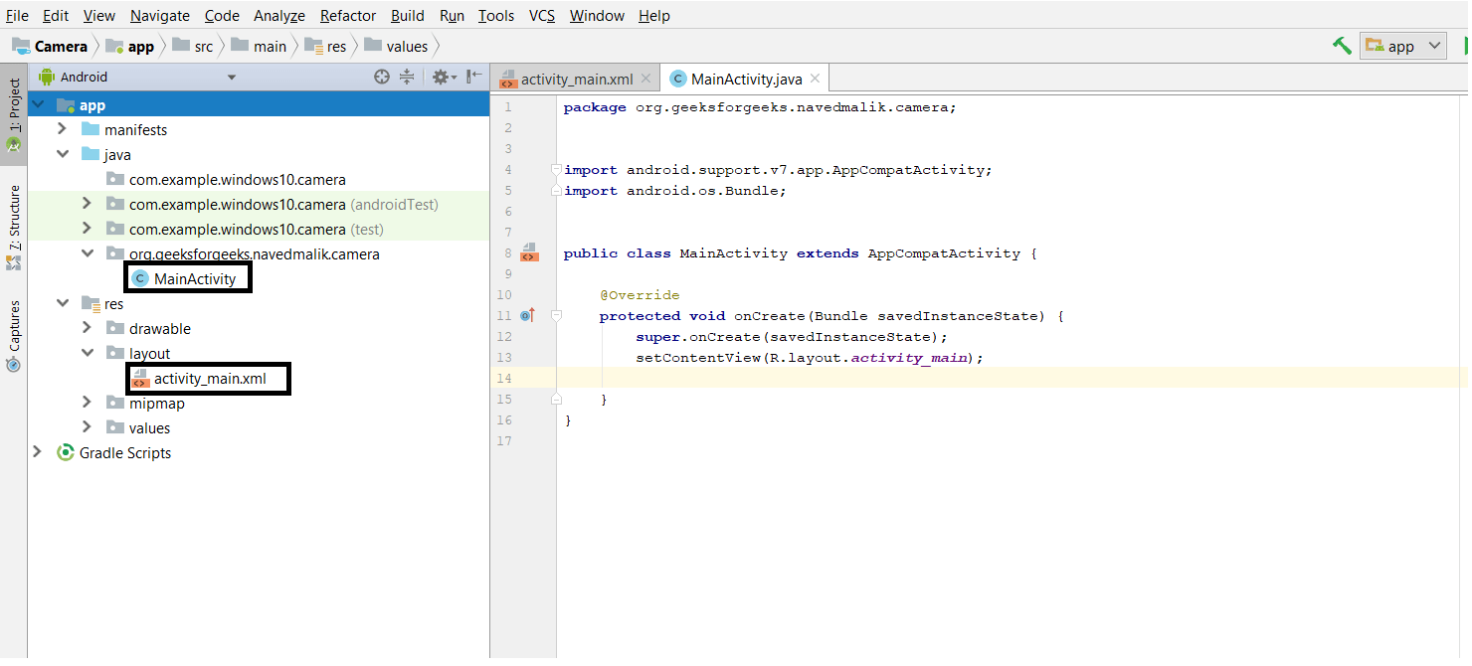1472x666 pixels.
Task: Expand the Gradle Scripts node
Action: (37, 452)
